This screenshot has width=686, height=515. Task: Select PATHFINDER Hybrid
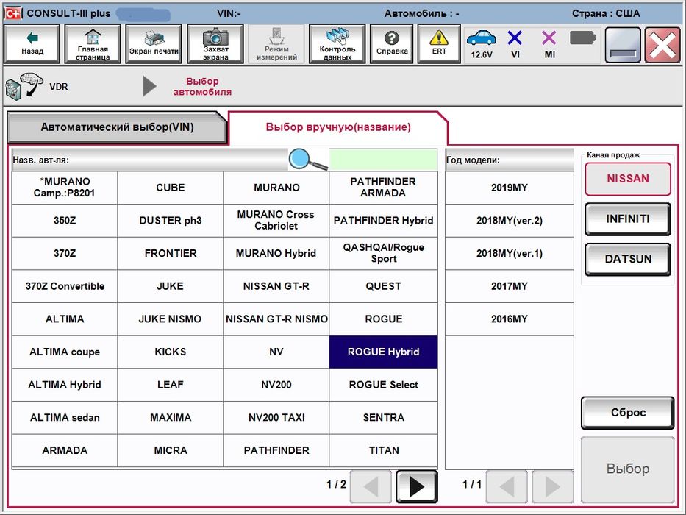pos(383,220)
